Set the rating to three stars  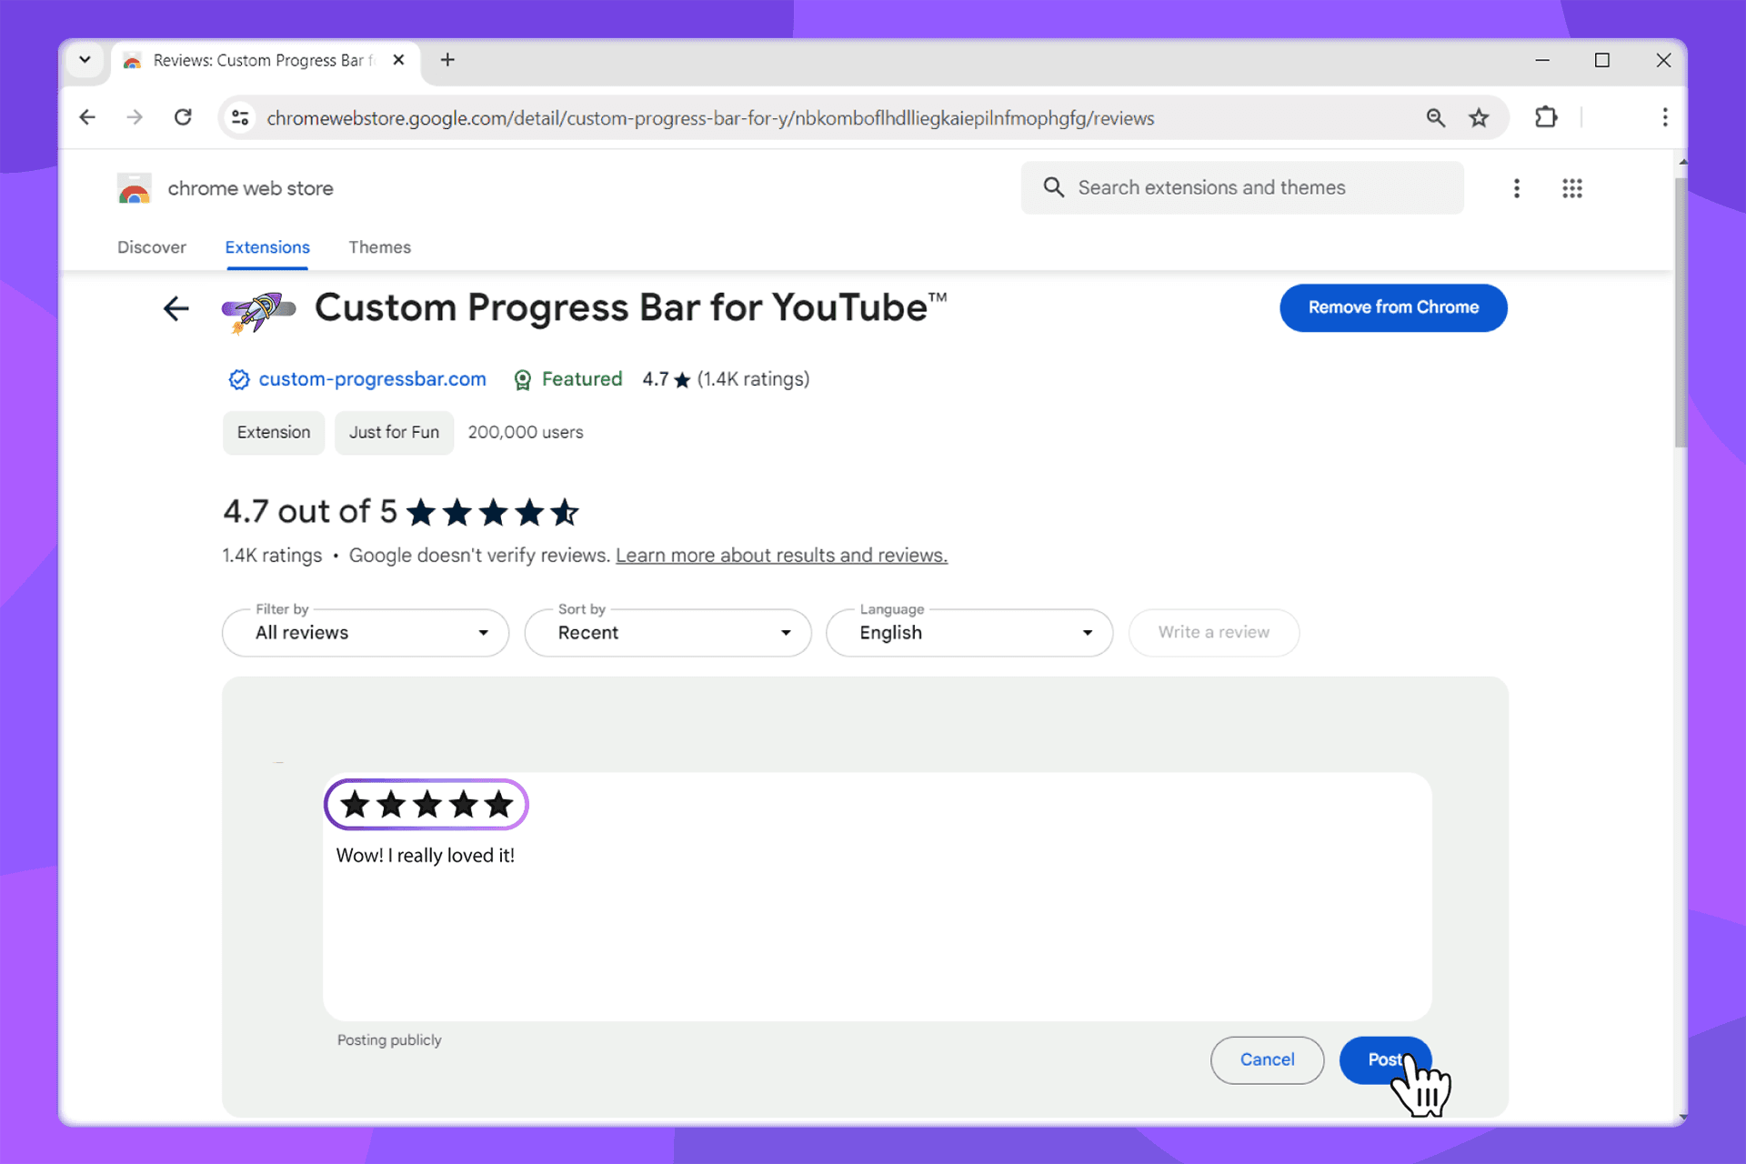426,804
